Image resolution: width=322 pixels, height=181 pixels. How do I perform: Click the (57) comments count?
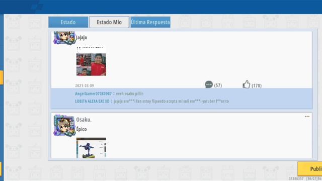(x=218, y=85)
